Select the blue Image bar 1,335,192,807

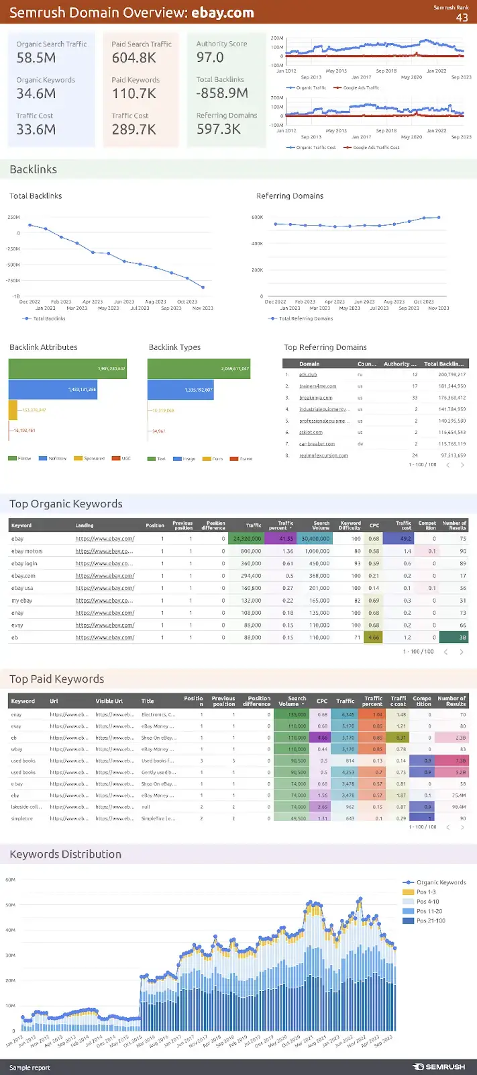click(x=180, y=389)
